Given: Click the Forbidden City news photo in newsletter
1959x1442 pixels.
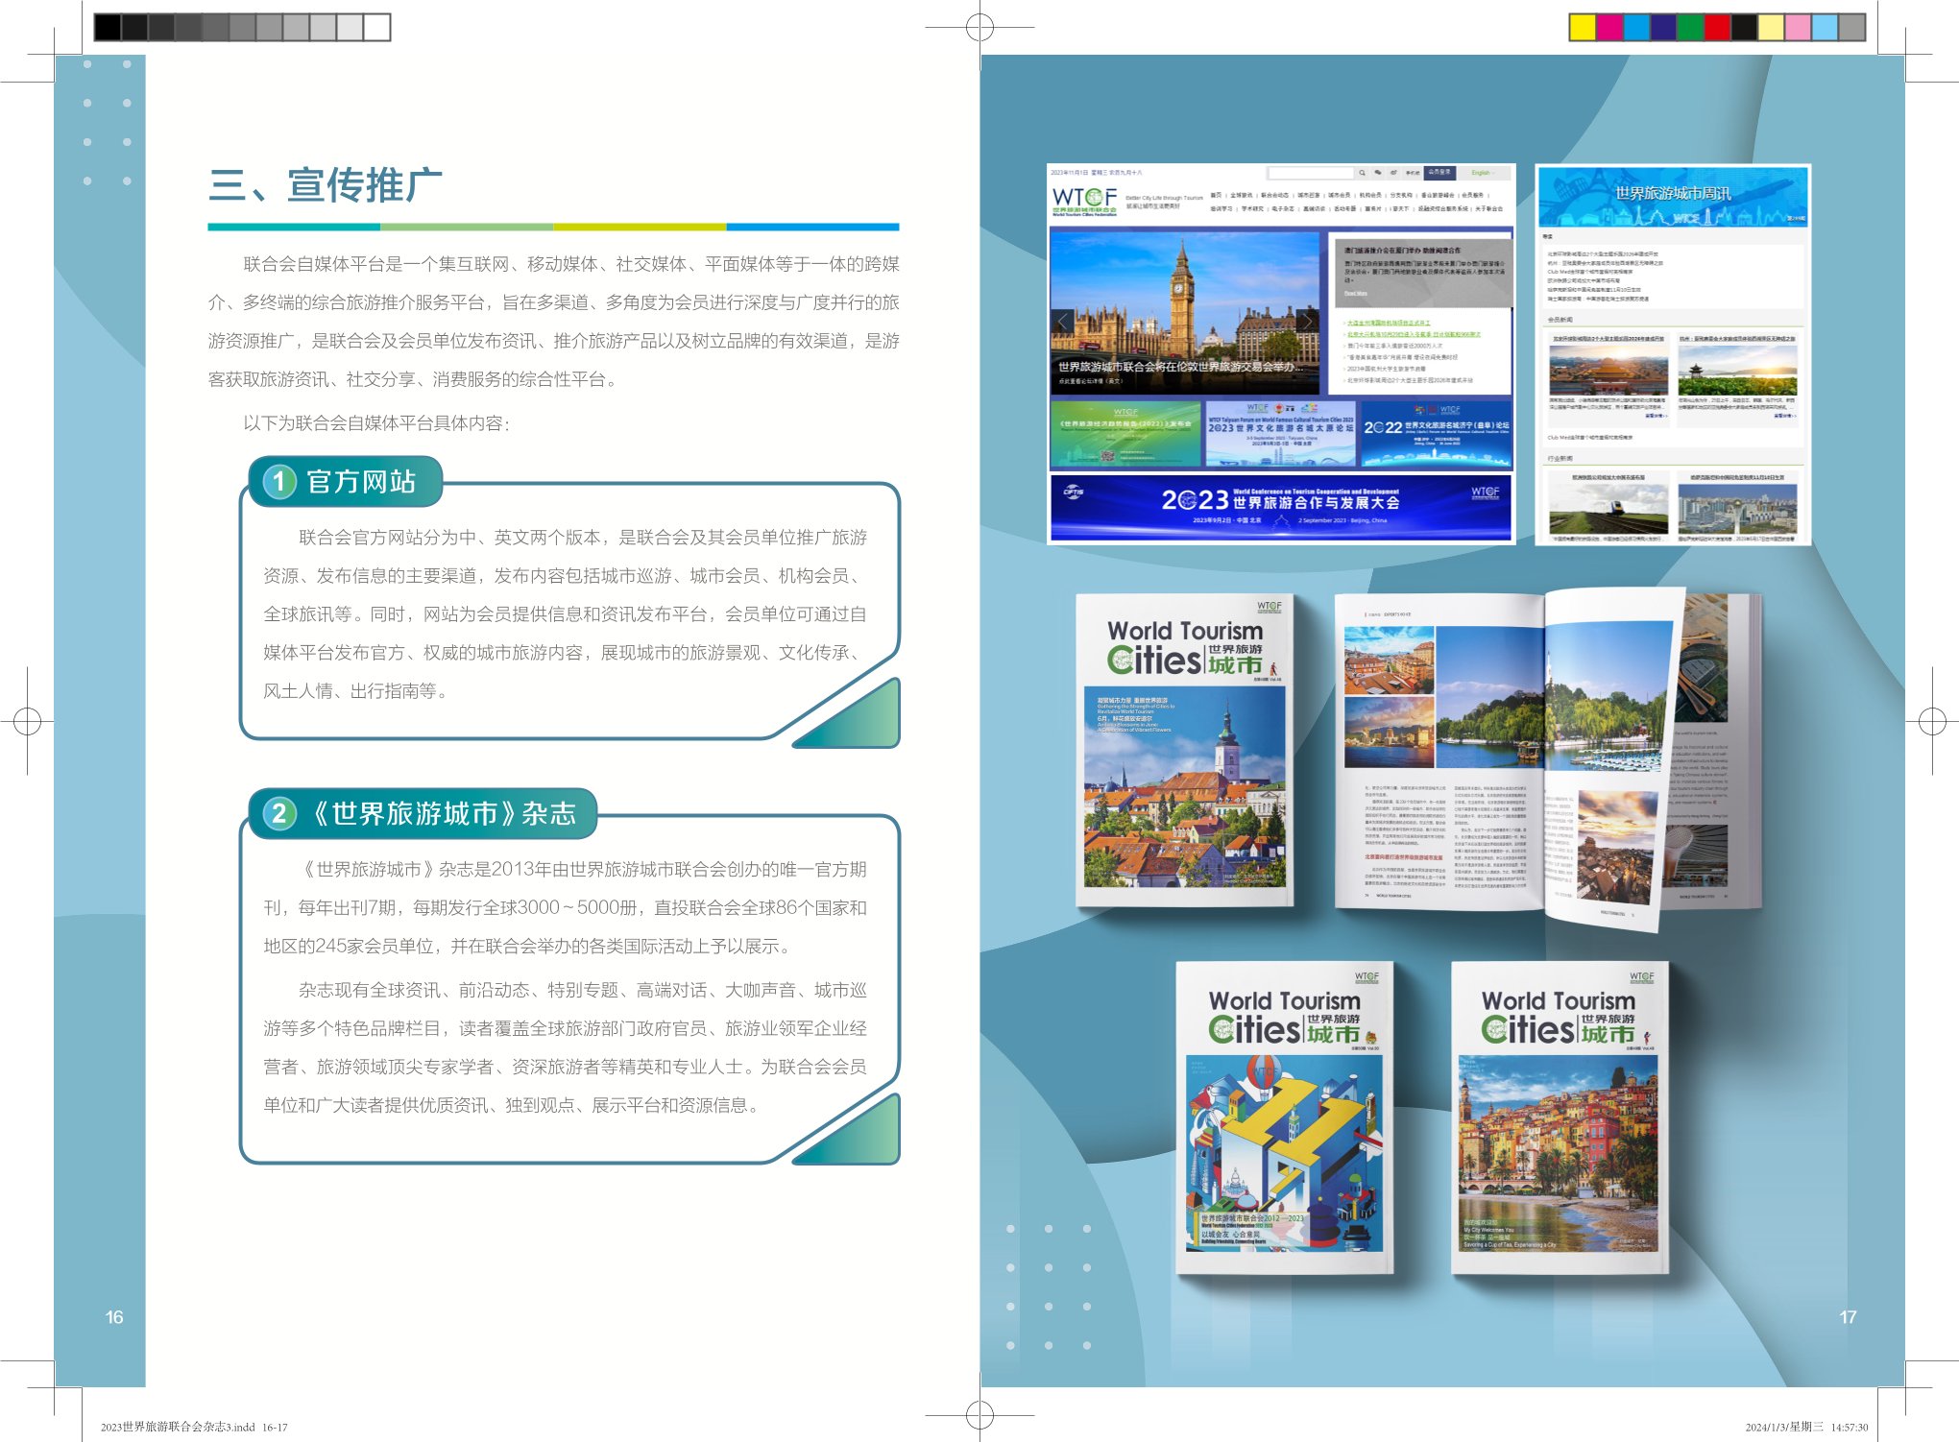Looking at the screenshot, I should [x=1608, y=371].
